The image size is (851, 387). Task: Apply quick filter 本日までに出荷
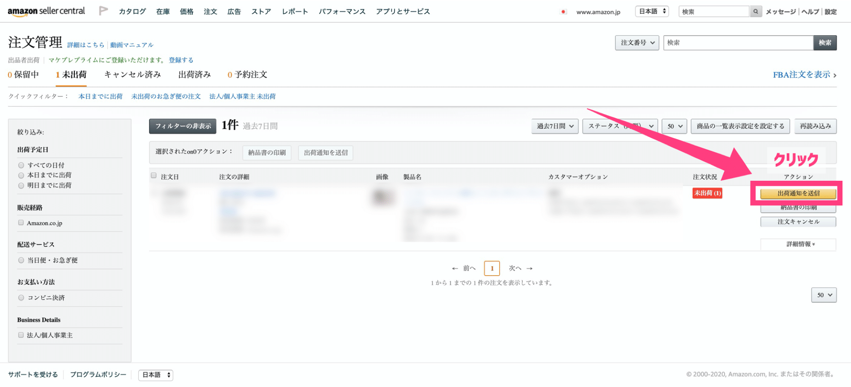[100, 97]
